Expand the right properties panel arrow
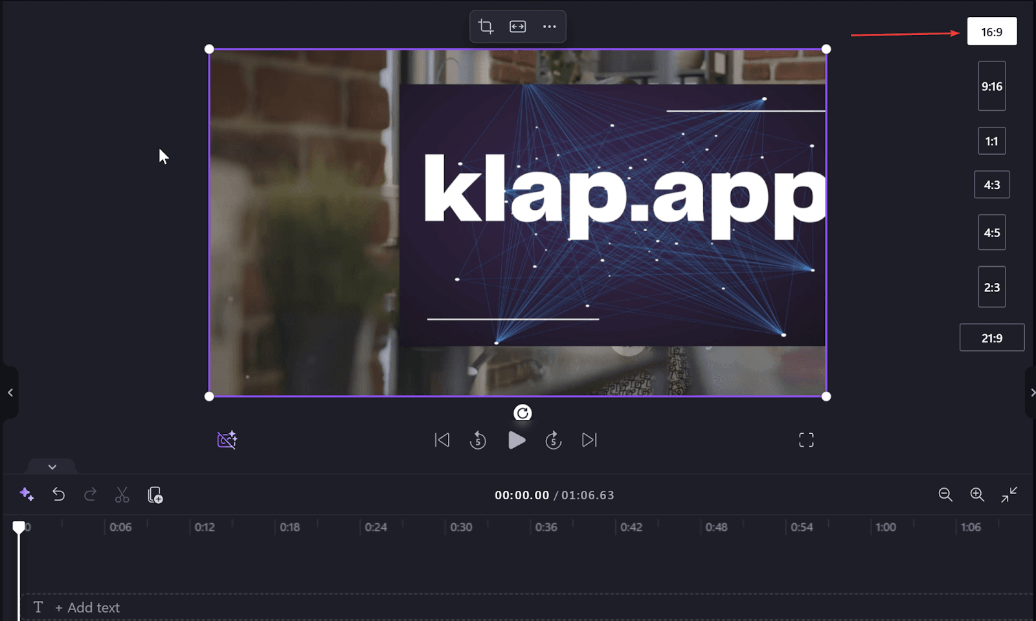The height and width of the screenshot is (621, 1036). pyautogui.click(x=1031, y=392)
